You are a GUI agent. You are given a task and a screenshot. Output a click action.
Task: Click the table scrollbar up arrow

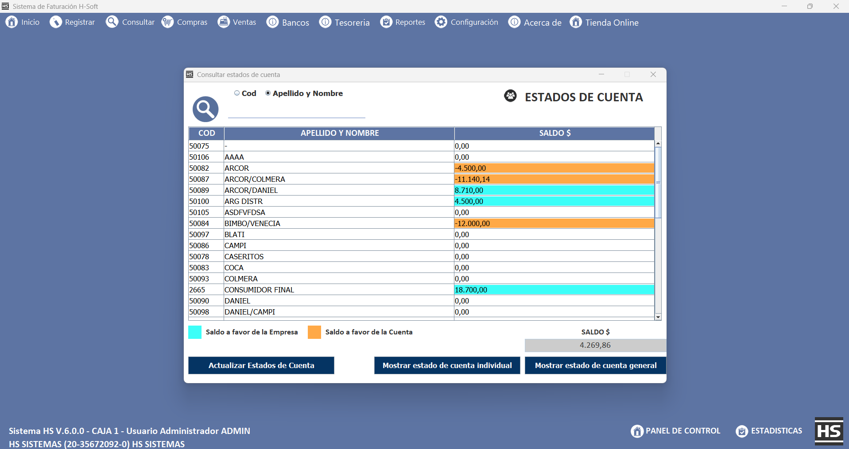tap(658, 143)
